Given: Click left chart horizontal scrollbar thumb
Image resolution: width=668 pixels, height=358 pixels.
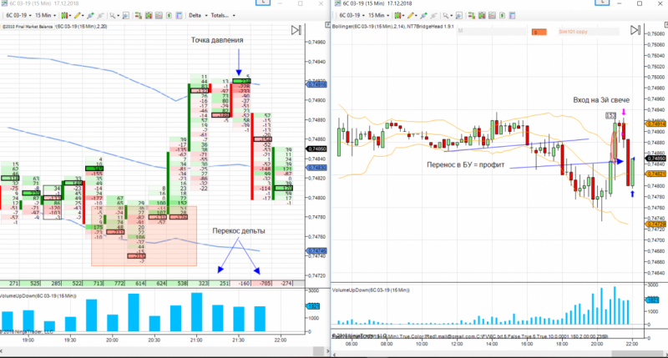Looking at the screenshot, I should (319, 351).
